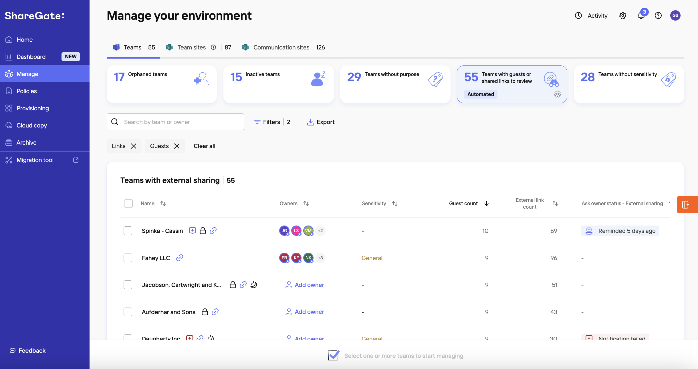The image size is (698, 369).
Task: Toggle checkbox for Fahey LLC team
Action: tap(128, 258)
